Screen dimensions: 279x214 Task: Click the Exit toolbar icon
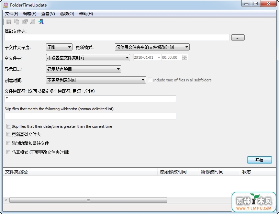pyautogui.click(x=41, y=22)
